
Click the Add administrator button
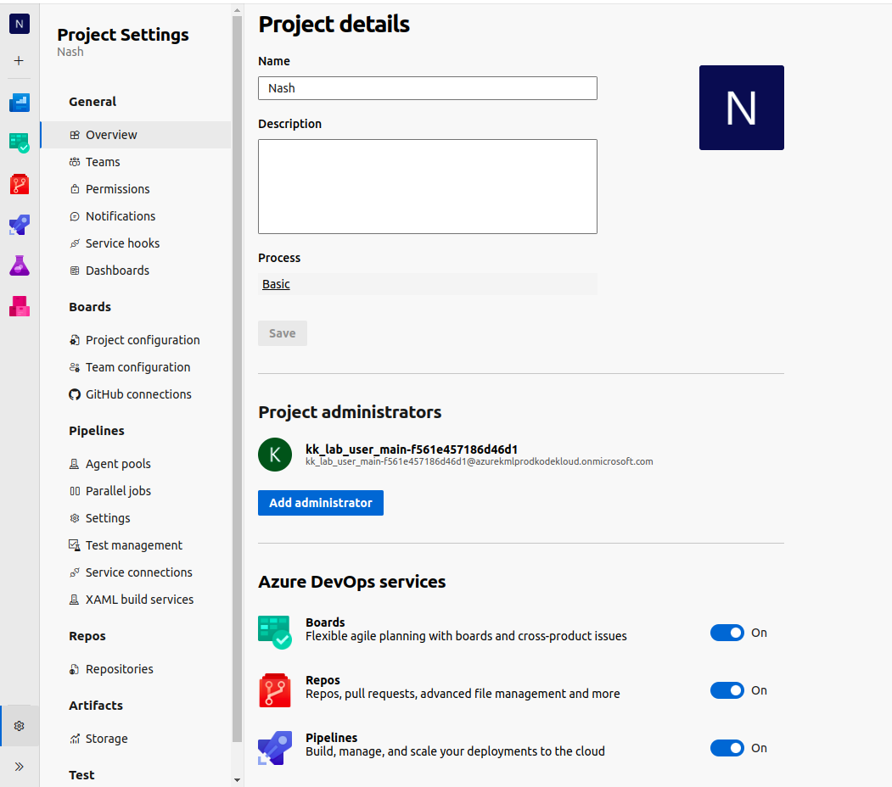click(321, 503)
